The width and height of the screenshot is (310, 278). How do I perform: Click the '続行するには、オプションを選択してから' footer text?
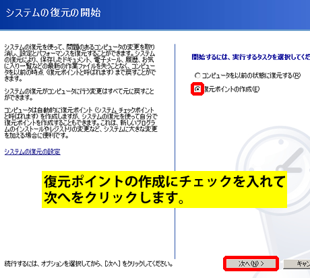click(88, 264)
